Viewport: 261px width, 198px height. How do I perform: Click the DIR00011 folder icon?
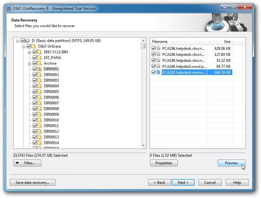tap(39, 125)
